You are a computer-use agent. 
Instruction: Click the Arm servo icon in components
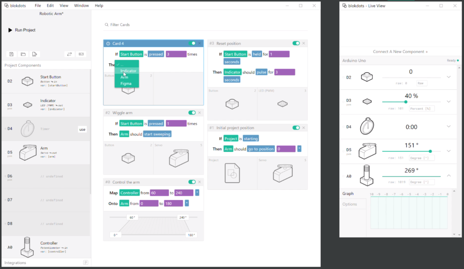click(x=28, y=152)
